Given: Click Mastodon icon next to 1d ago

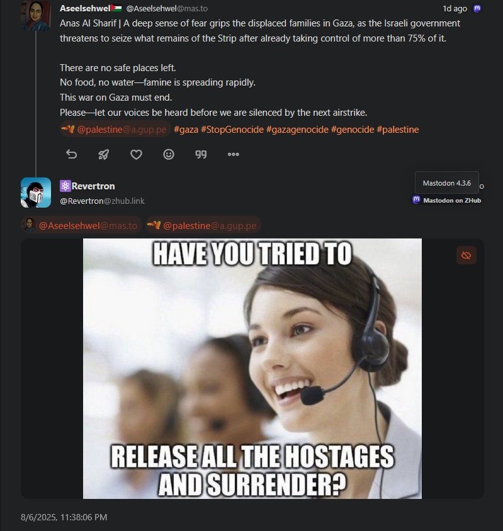Looking at the screenshot, I should tap(477, 8).
